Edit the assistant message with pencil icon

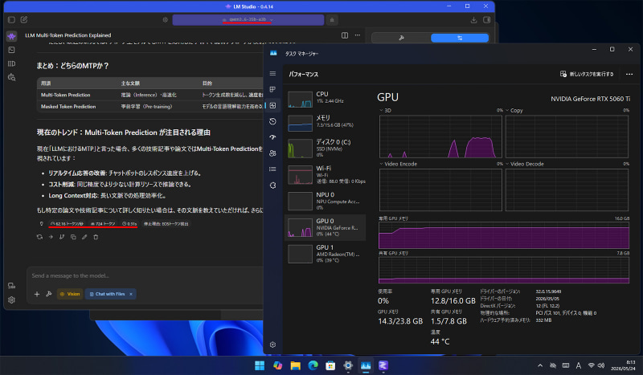tap(84, 237)
